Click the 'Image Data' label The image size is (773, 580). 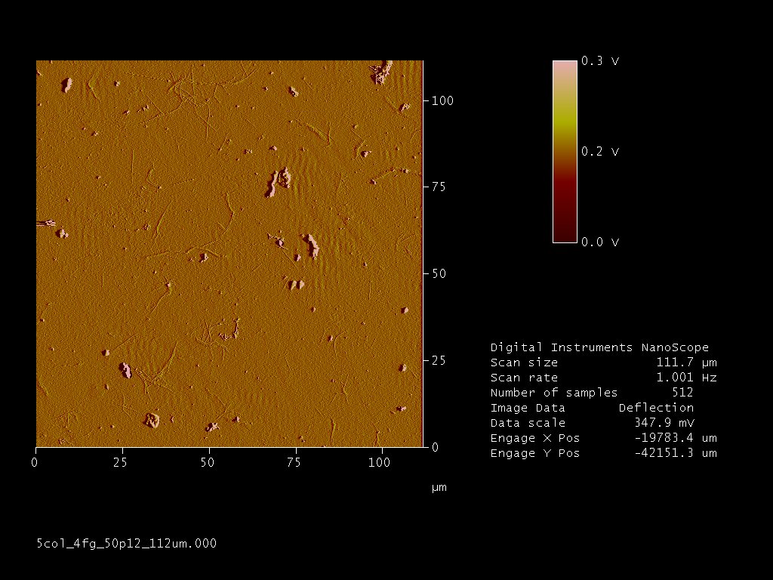528,408
